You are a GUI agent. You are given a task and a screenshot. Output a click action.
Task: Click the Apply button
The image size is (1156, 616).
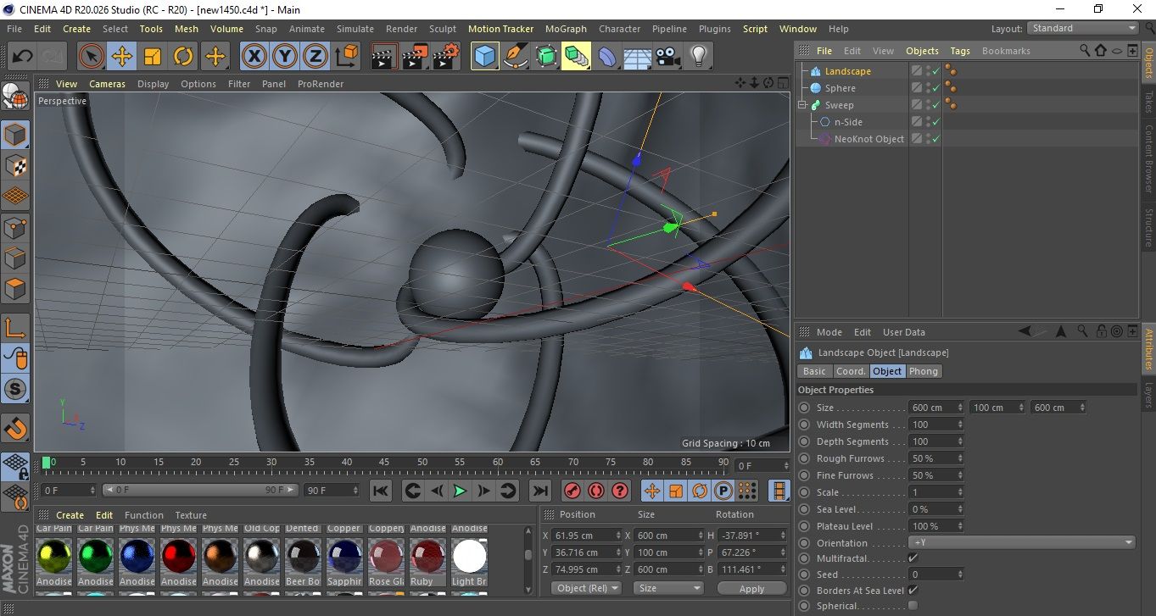pos(751,588)
